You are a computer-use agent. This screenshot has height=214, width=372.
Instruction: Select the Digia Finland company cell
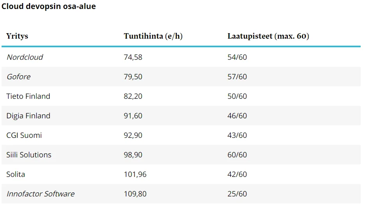point(28,116)
